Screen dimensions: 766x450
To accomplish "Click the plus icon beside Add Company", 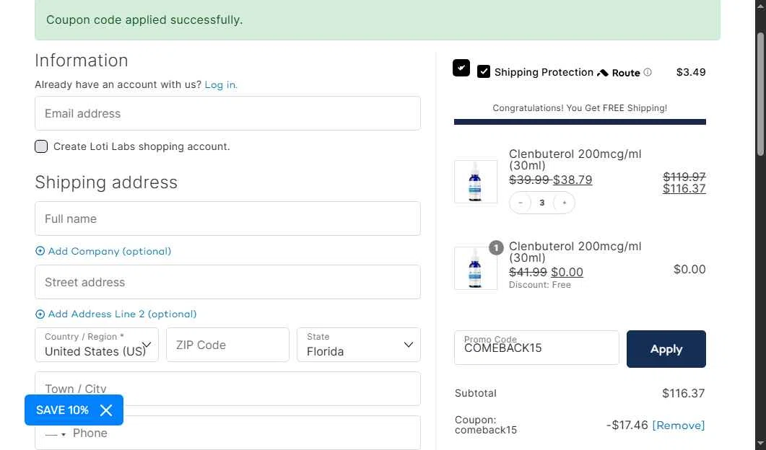I will coord(40,251).
